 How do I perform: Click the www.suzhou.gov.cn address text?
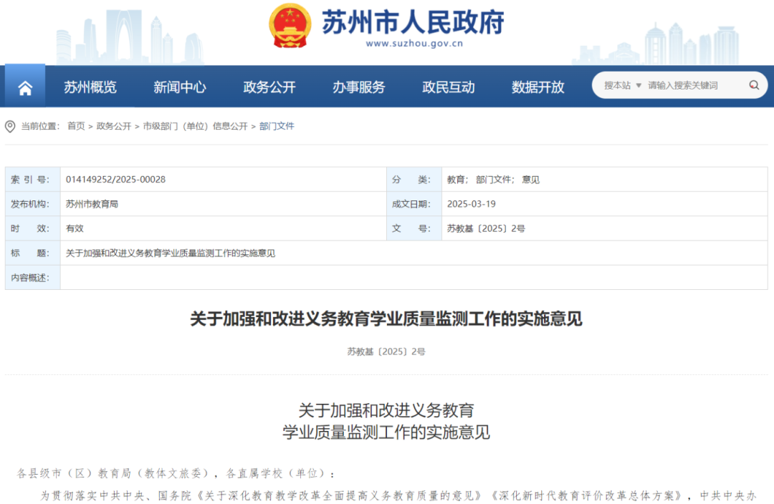[x=414, y=44]
